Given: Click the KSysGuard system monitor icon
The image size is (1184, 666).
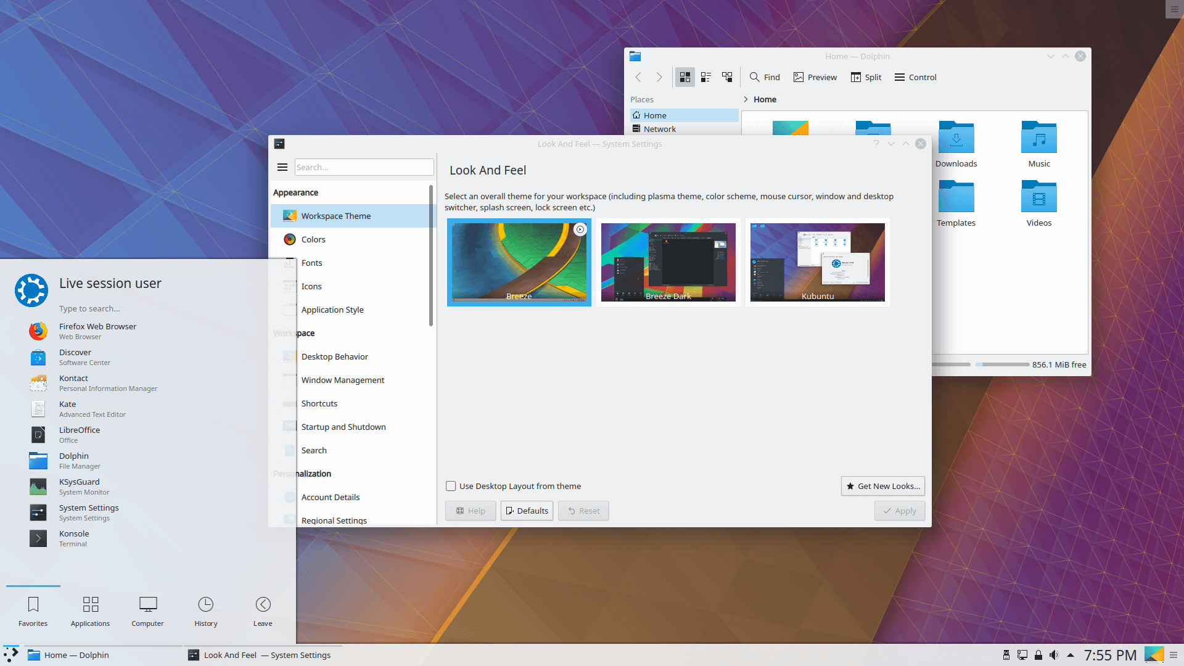Looking at the screenshot, I should point(38,487).
